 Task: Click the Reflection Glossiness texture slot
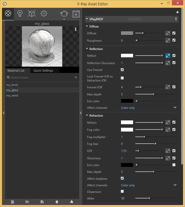(168, 63)
